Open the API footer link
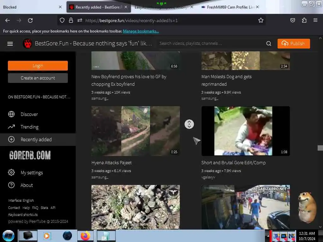 (x=53, y=208)
